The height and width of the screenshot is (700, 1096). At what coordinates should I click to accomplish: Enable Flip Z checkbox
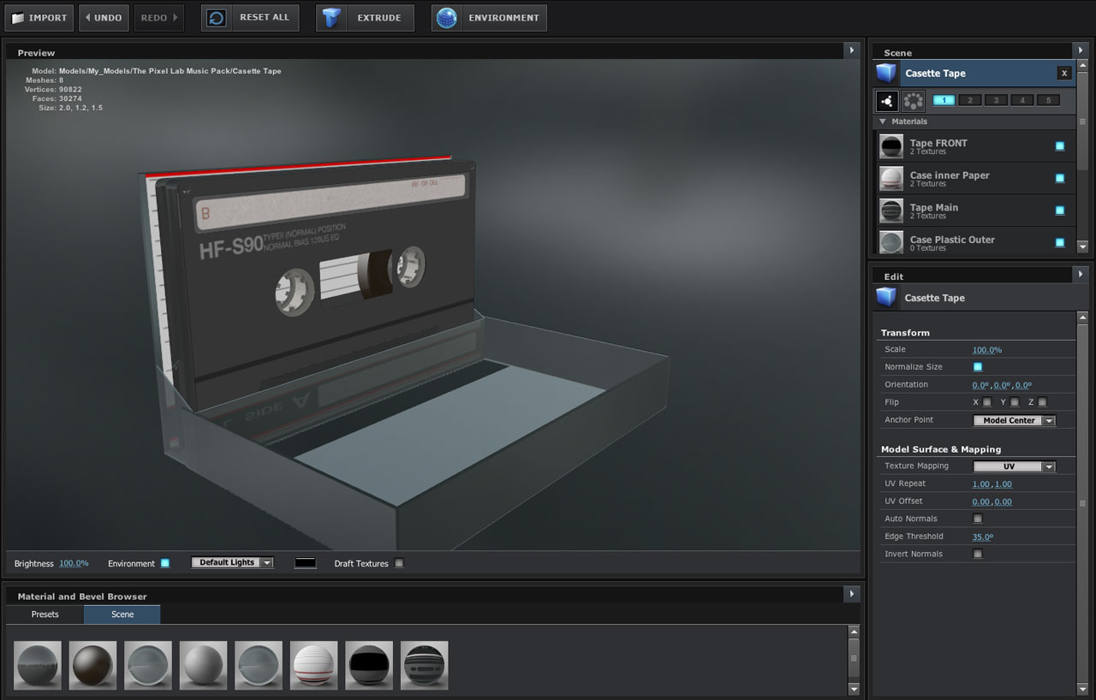[x=1042, y=402]
